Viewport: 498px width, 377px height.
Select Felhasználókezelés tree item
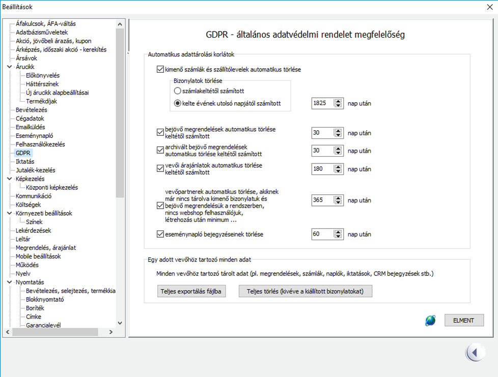click(x=40, y=144)
